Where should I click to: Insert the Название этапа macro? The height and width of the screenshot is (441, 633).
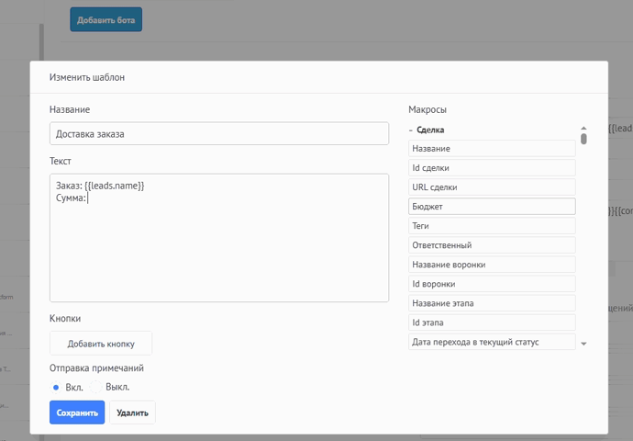492,303
